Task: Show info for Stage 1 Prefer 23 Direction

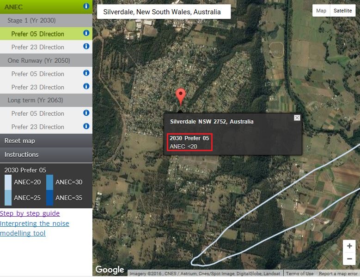Action: click(86, 46)
